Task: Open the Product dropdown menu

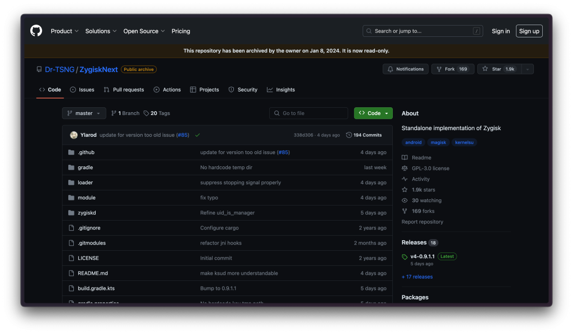Action: (x=65, y=31)
